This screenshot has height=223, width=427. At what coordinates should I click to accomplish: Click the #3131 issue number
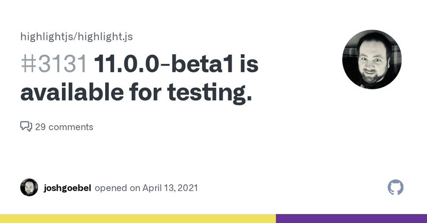pyautogui.click(x=54, y=64)
